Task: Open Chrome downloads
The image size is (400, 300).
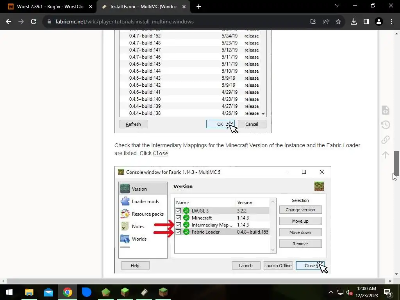Action: (354, 22)
